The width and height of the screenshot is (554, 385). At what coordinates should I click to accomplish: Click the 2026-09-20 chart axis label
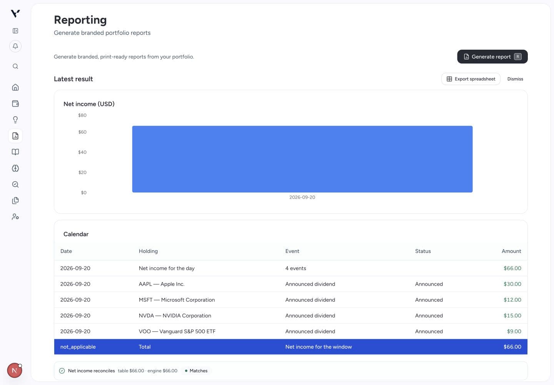click(x=302, y=197)
